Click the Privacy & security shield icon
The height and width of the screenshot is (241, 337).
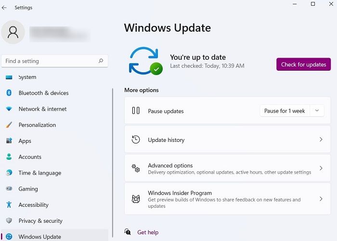pyautogui.click(x=9, y=221)
